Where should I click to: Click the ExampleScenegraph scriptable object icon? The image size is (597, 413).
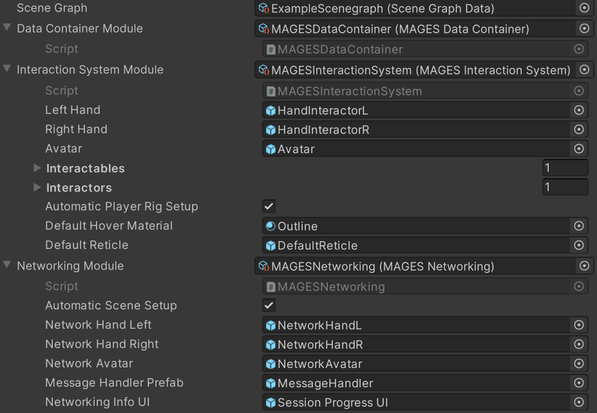pos(263,8)
